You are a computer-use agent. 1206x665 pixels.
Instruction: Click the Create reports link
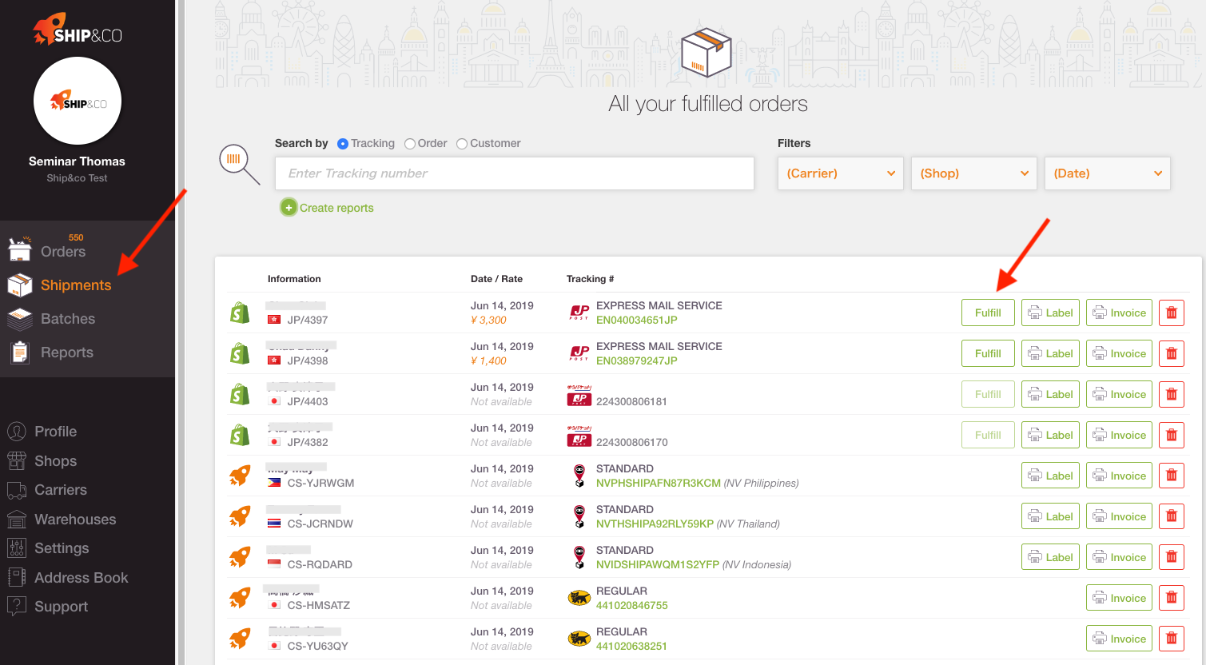click(x=336, y=208)
